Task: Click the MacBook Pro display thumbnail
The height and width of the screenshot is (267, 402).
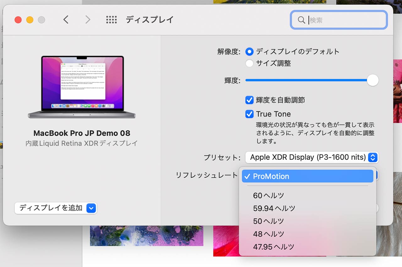Action: pos(82,87)
